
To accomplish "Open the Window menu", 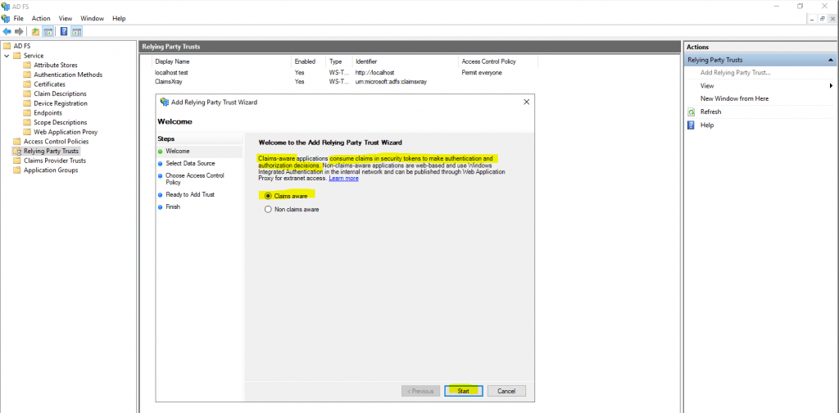I will click(x=92, y=18).
